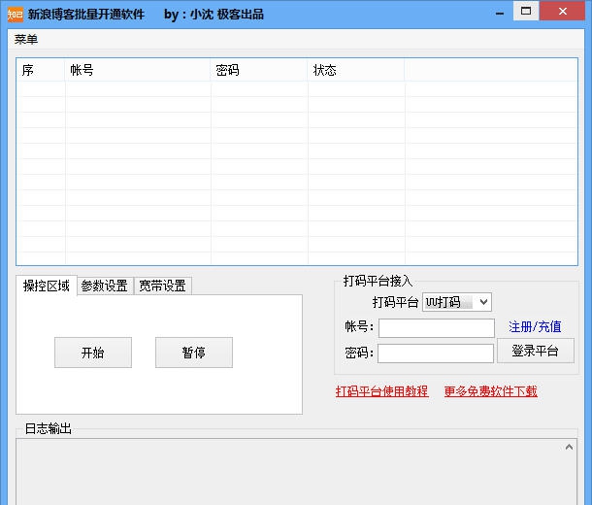
Task: Click inside the 日志输出 log area
Action: coord(291,473)
